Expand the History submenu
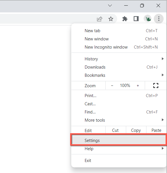Viewport: 167px width, 173px height. (x=119, y=59)
